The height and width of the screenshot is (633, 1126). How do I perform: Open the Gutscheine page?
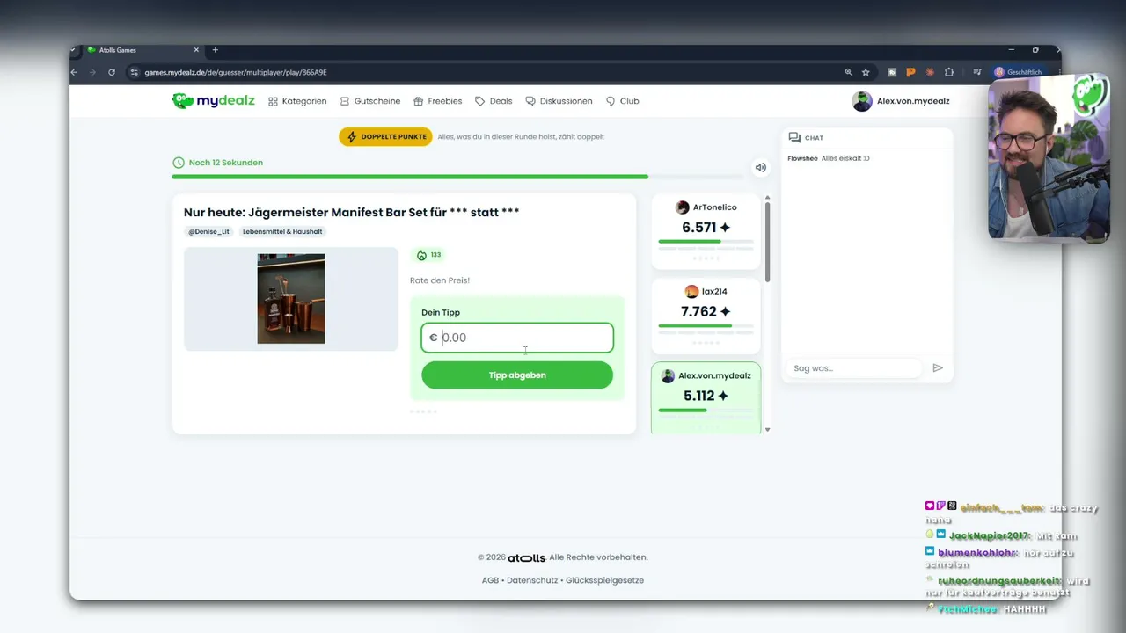[370, 101]
